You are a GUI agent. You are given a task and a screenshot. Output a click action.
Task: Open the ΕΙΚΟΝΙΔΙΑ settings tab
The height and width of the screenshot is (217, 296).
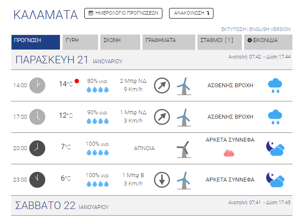(268, 42)
